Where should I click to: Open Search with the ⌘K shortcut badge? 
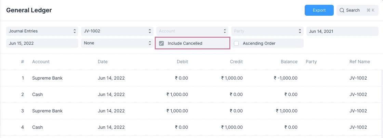[x=371, y=10]
